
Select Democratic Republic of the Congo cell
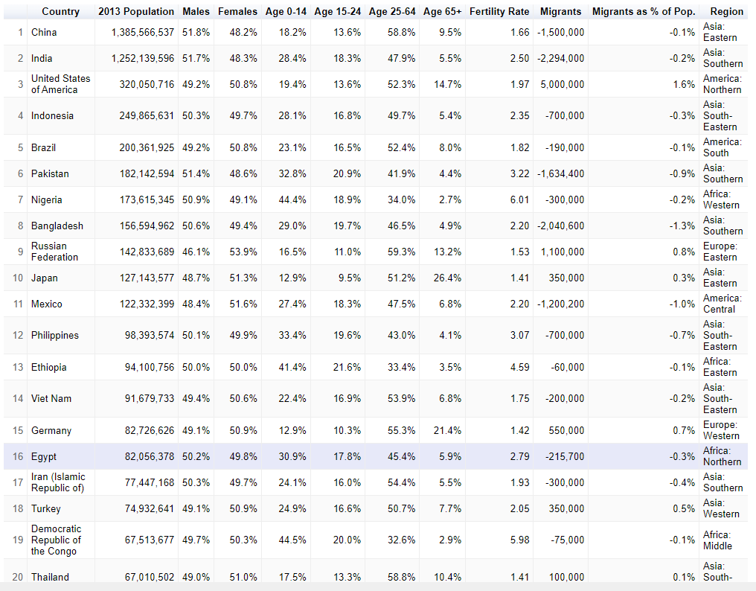click(57, 540)
